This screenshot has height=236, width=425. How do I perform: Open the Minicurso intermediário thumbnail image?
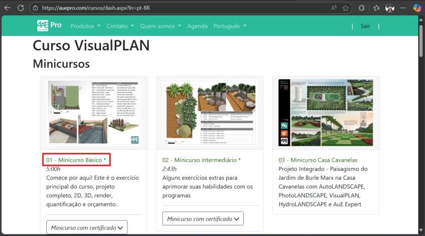210,112
